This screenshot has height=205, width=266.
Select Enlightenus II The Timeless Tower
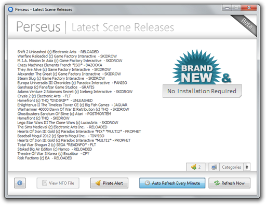pos(72,105)
